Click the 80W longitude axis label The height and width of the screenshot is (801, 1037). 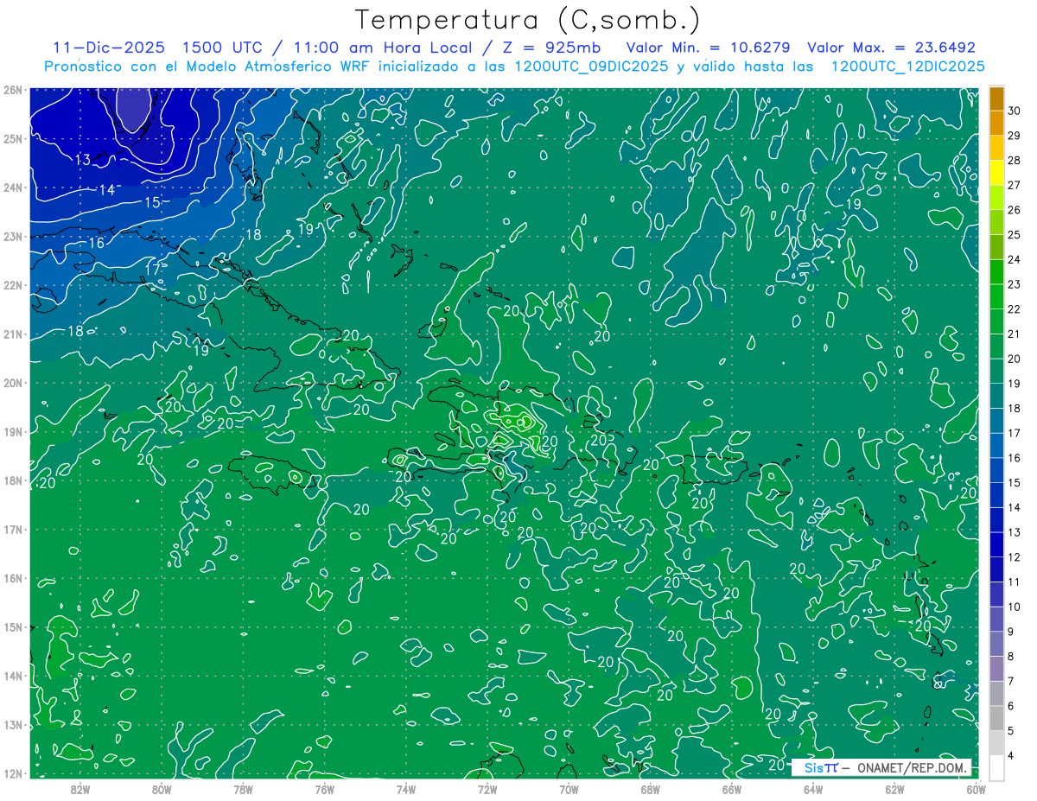coord(162,789)
